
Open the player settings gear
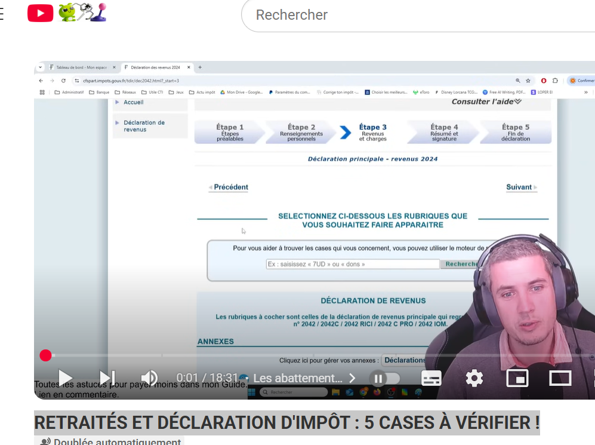474,378
